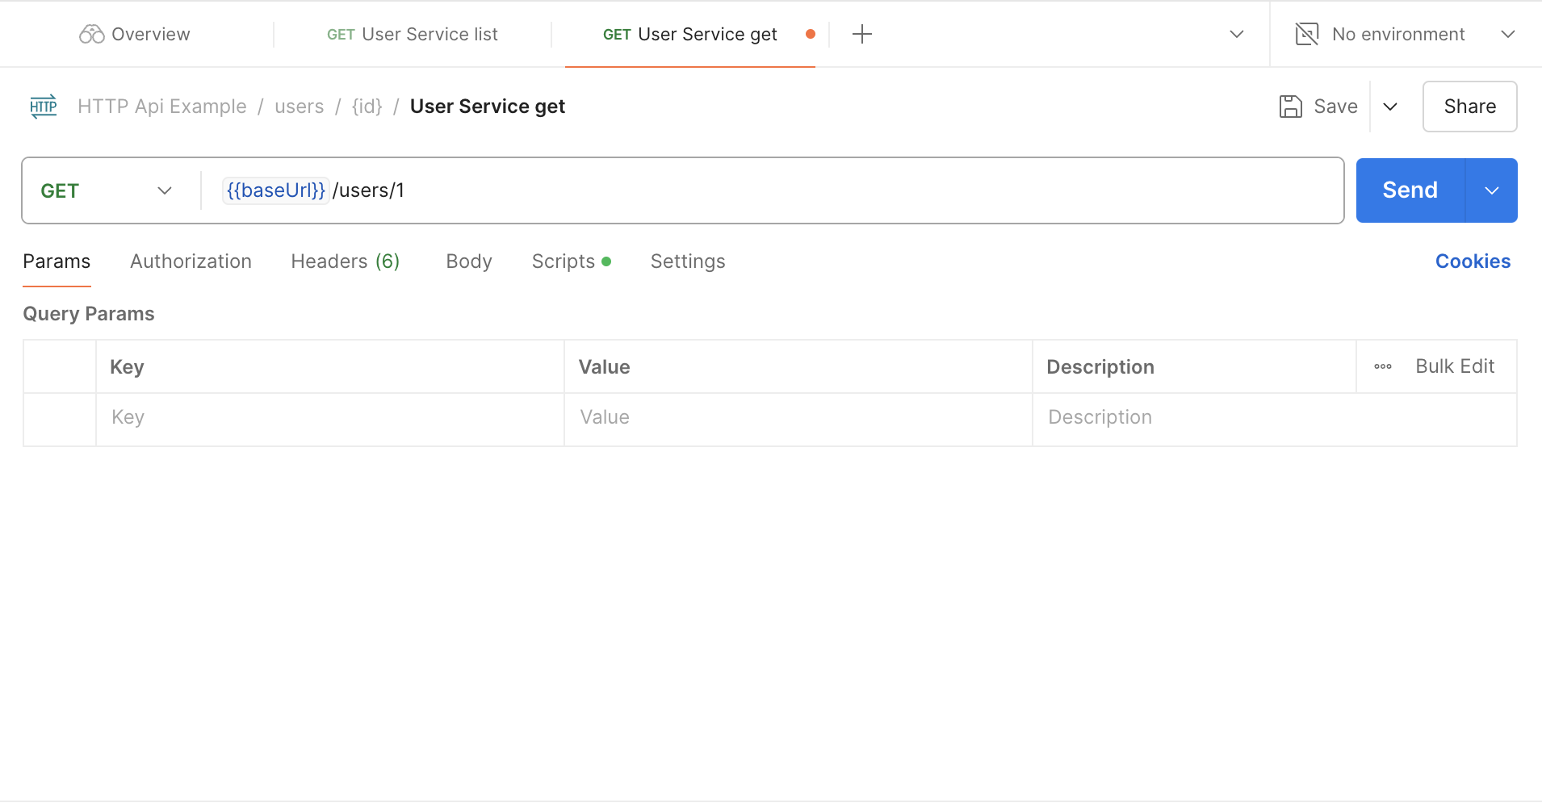Switch to the User Service list tab
The image size is (1542, 807).
(413, 34)
